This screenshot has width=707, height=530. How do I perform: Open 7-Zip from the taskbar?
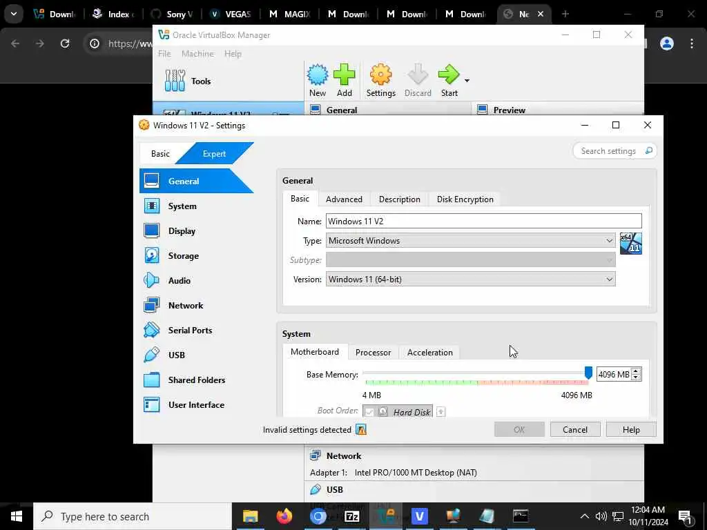tap(351, 516)
